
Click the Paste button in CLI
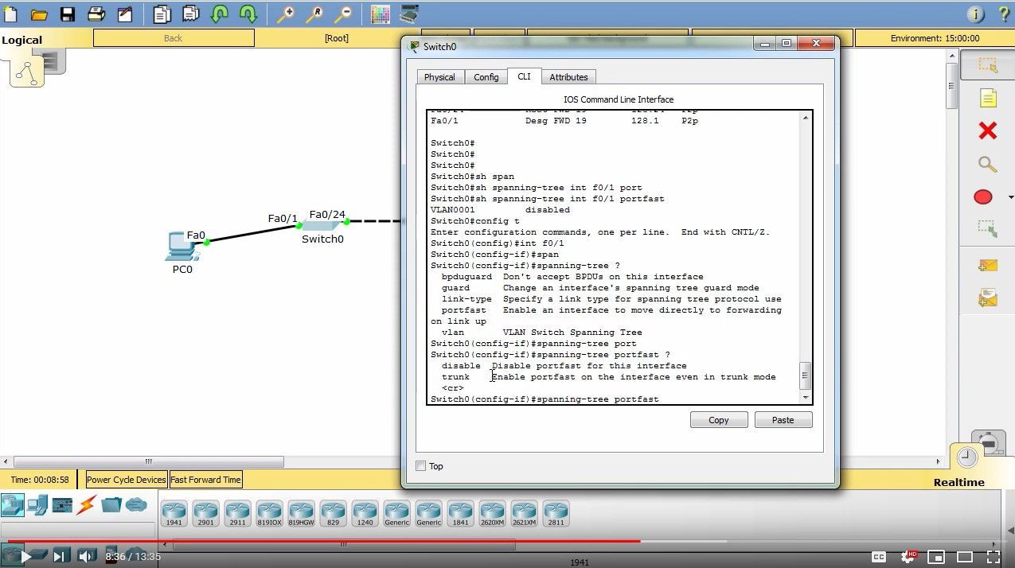tap(783, 420)
